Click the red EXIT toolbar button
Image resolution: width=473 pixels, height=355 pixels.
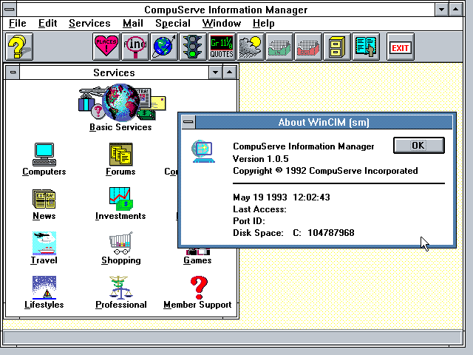click(x=401, y=48)
